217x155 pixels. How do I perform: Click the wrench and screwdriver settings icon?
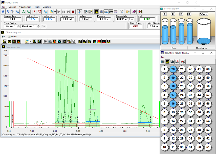[122, 12]
